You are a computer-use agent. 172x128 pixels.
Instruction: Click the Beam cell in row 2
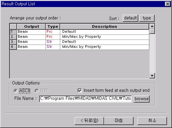point(31,37)
